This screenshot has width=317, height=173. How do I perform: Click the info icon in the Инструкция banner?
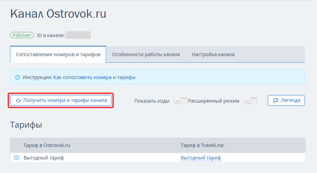tap(18, 77)
